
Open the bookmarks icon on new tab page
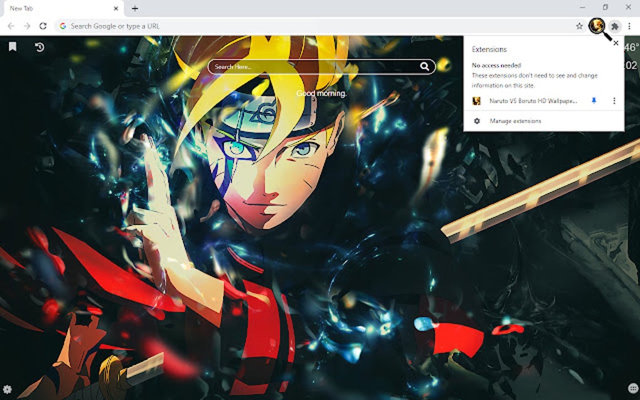click(x=13, y=47)
